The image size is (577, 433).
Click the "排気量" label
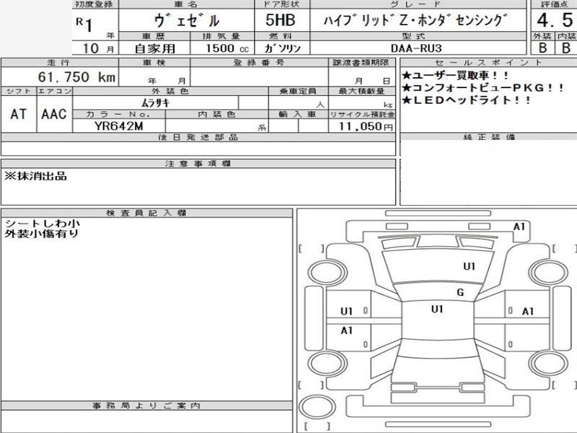[x=221, y=36]
